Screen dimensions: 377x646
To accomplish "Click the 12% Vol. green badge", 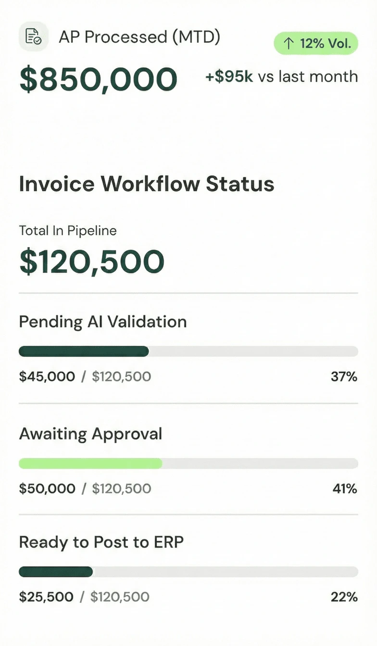I will click(316, 44).
